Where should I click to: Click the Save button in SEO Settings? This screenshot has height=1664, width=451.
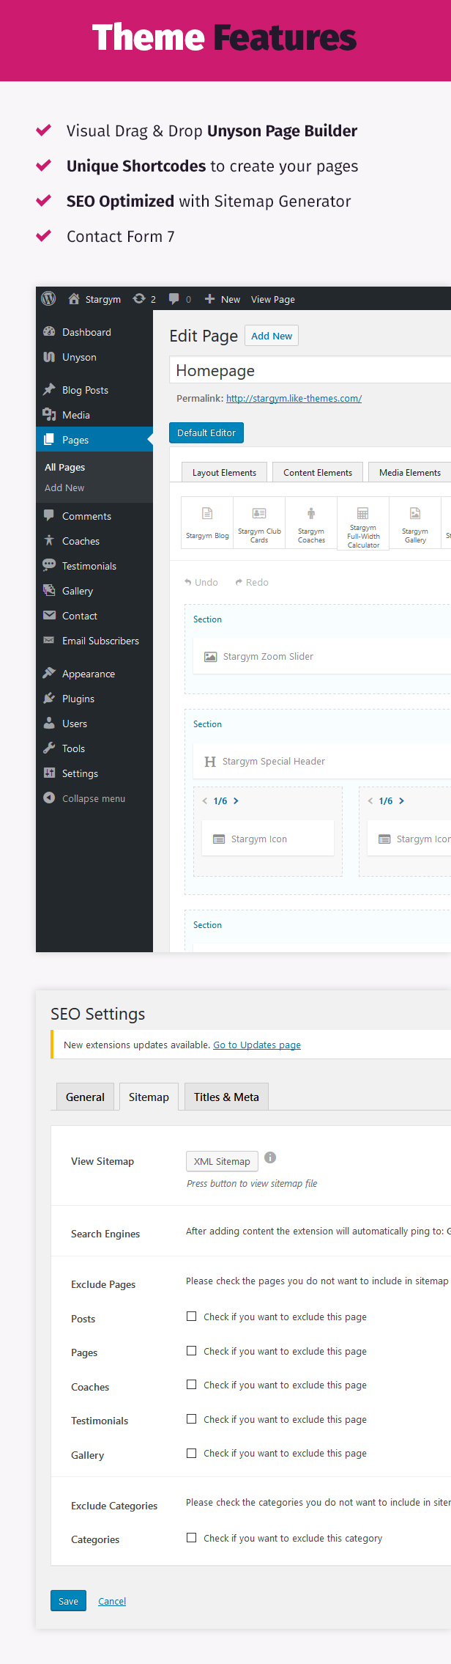pos(68,1601)
